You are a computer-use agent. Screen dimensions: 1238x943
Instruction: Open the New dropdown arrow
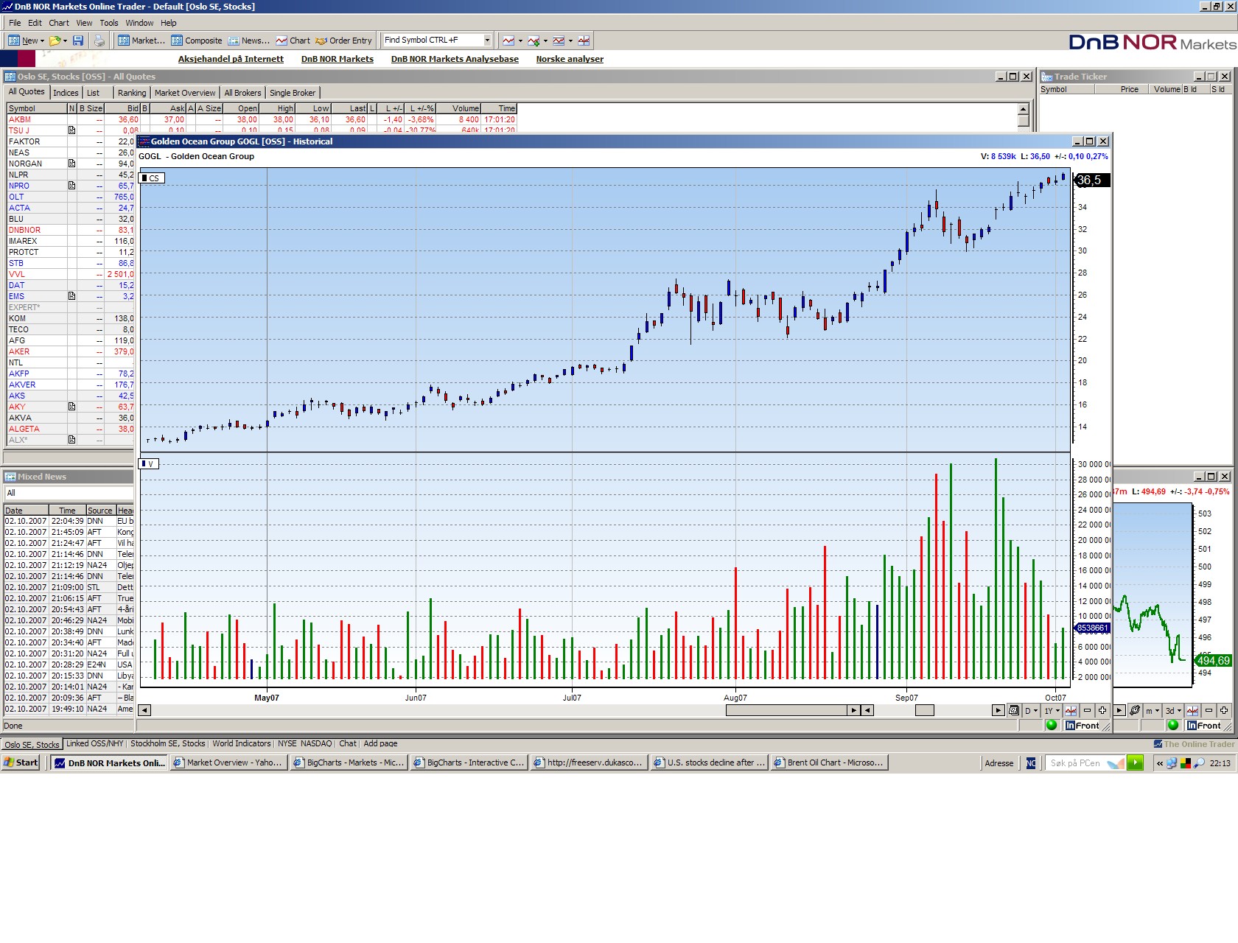coord(42,41)
